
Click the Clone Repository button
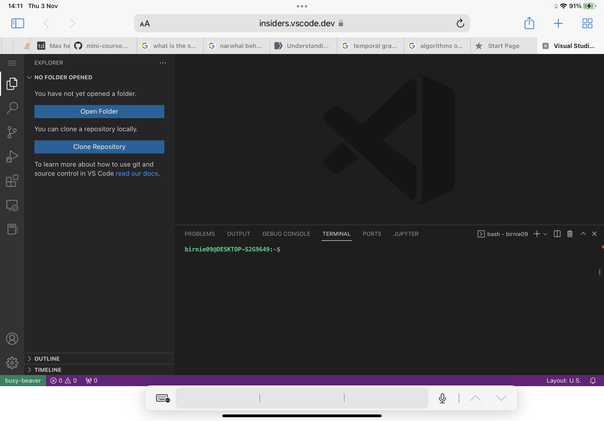click(99, 147)
